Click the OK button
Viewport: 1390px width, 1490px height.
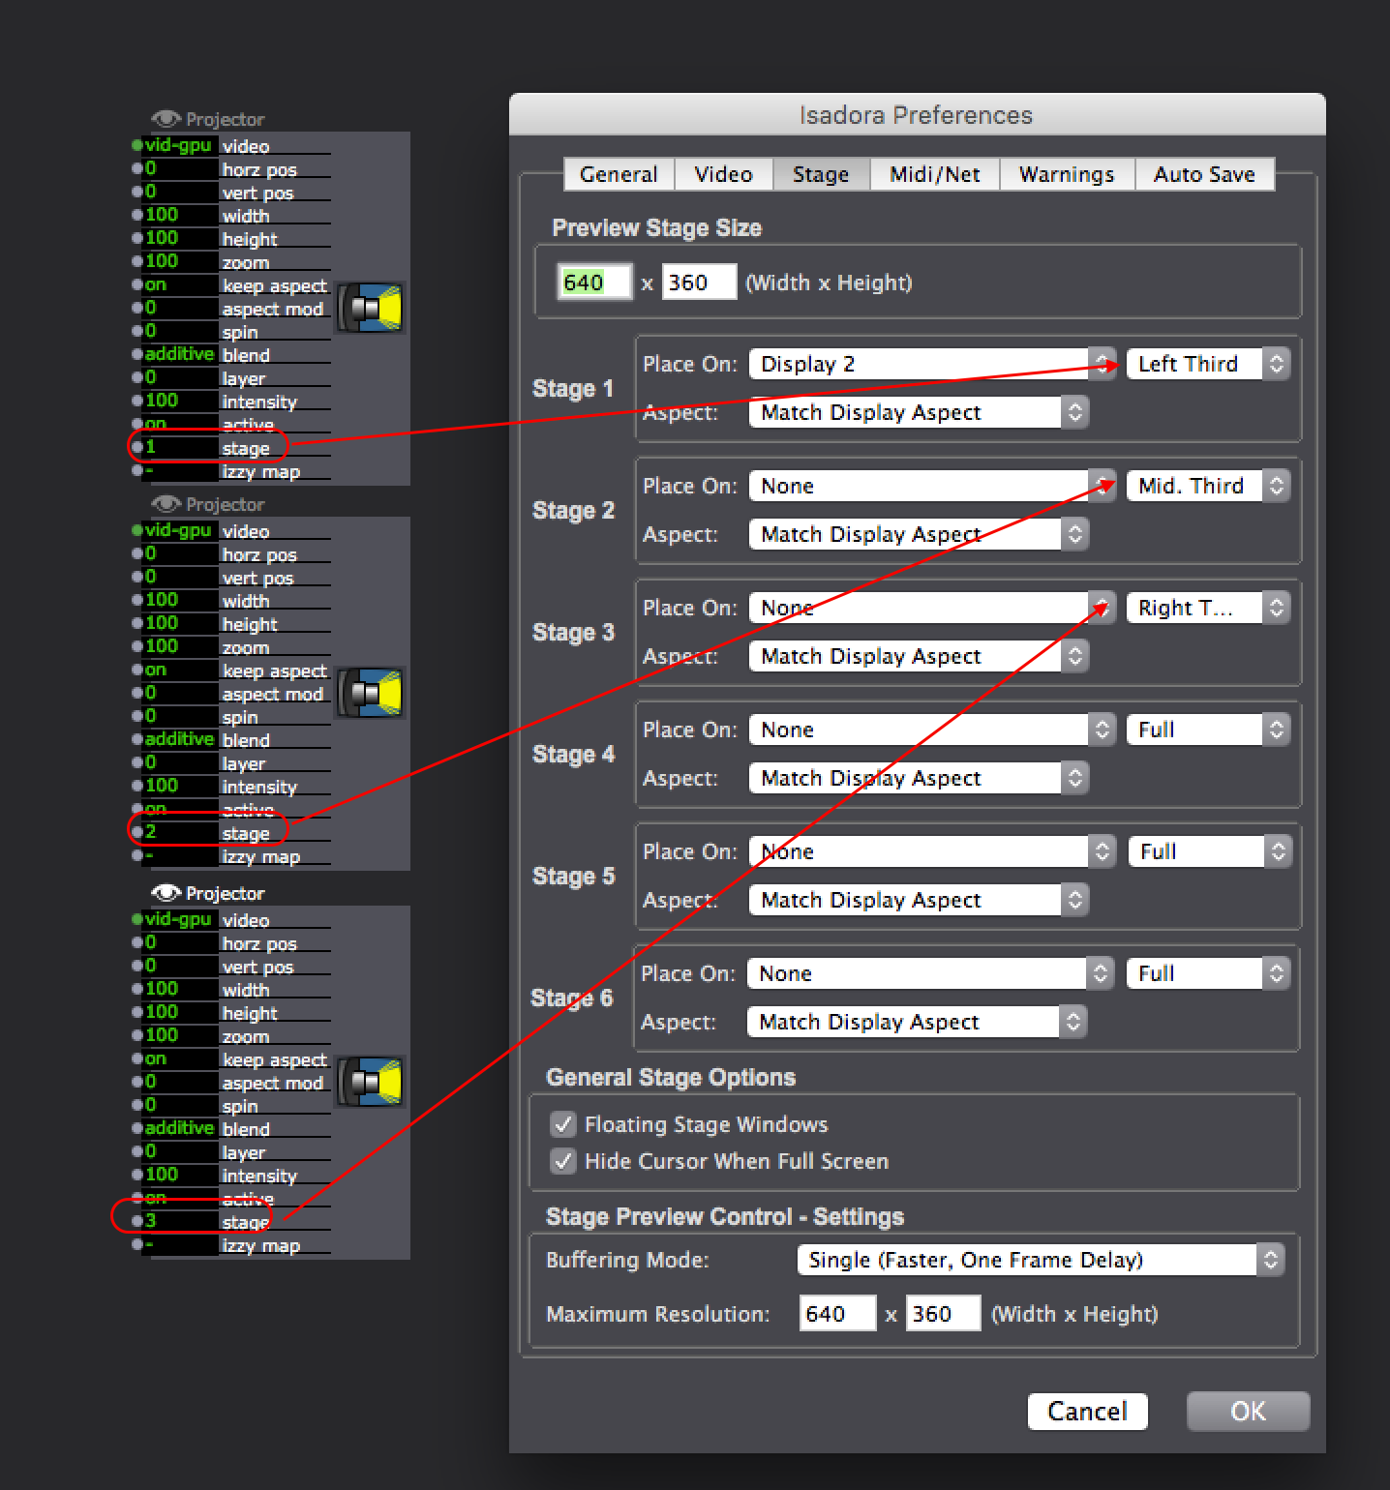pos(1249,1412)
